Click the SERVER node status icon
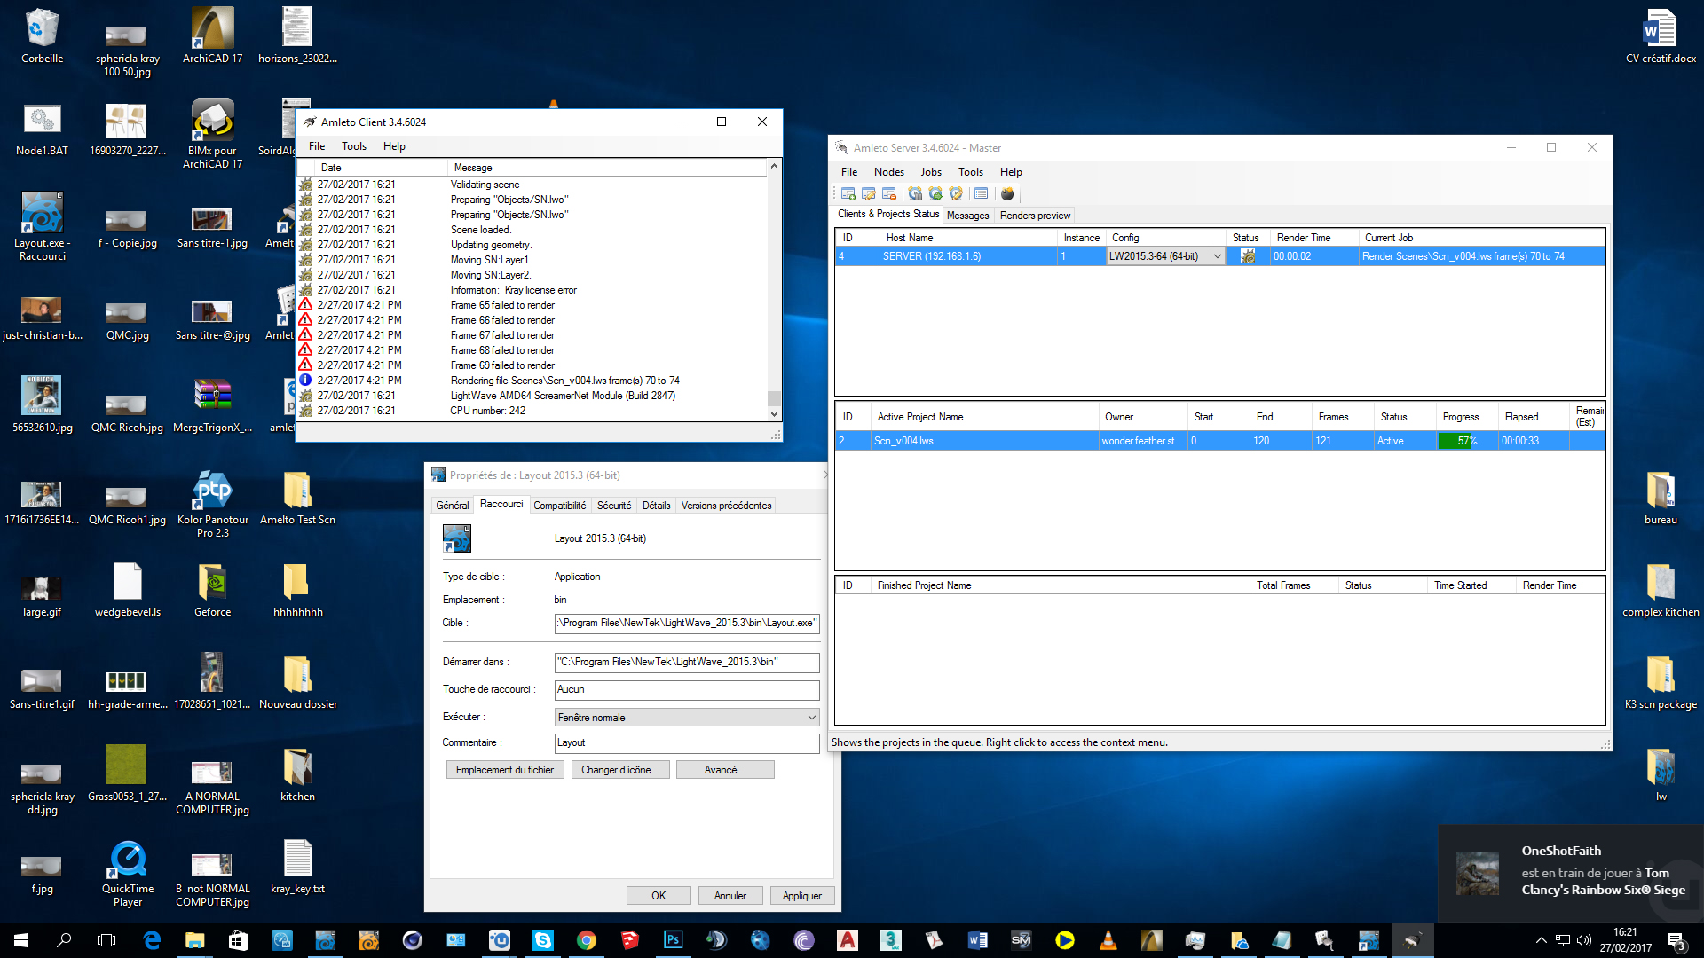1704x958 pixels. coord(1247,256)
